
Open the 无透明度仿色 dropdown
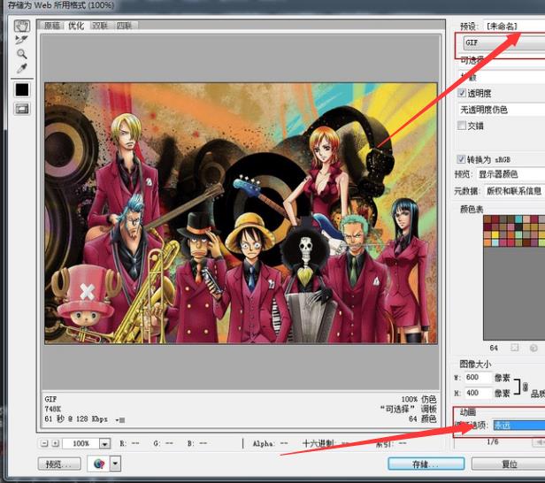501,109
